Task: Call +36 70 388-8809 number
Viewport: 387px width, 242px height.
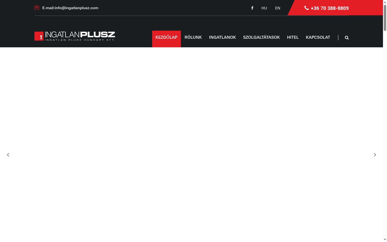Action: click(x=330, y=8)
